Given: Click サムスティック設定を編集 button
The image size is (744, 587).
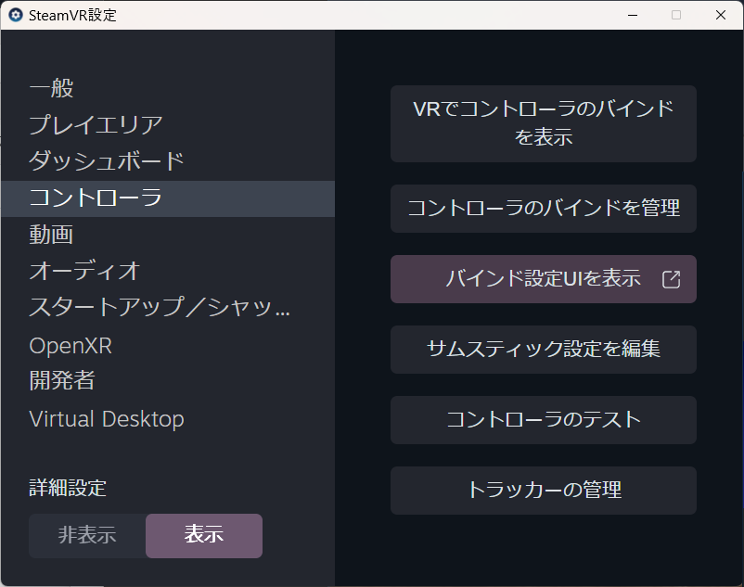Looking at the screenshot, I should [543, 349].
